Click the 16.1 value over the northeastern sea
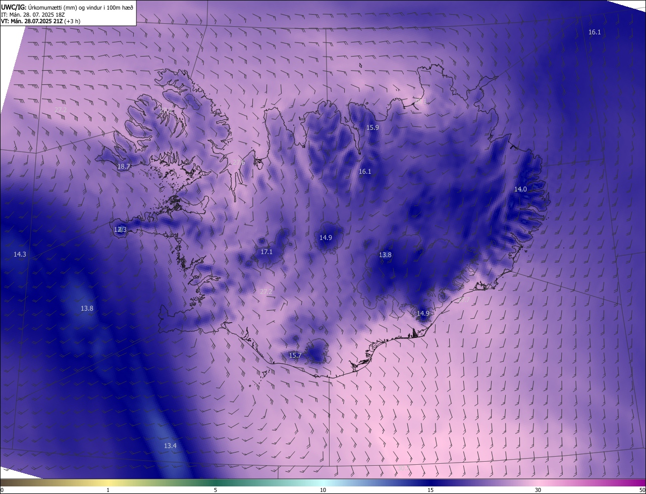The width and height of the screenshot is (646, 494). 595,32
